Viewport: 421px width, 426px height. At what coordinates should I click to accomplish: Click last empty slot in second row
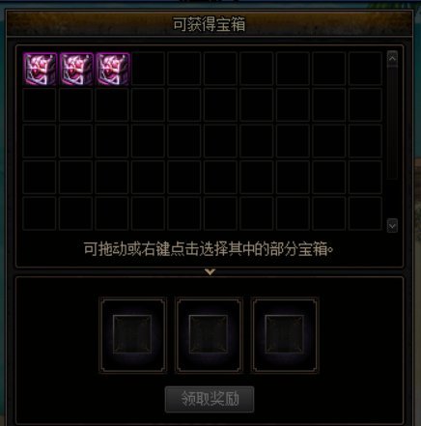[365, 105]
